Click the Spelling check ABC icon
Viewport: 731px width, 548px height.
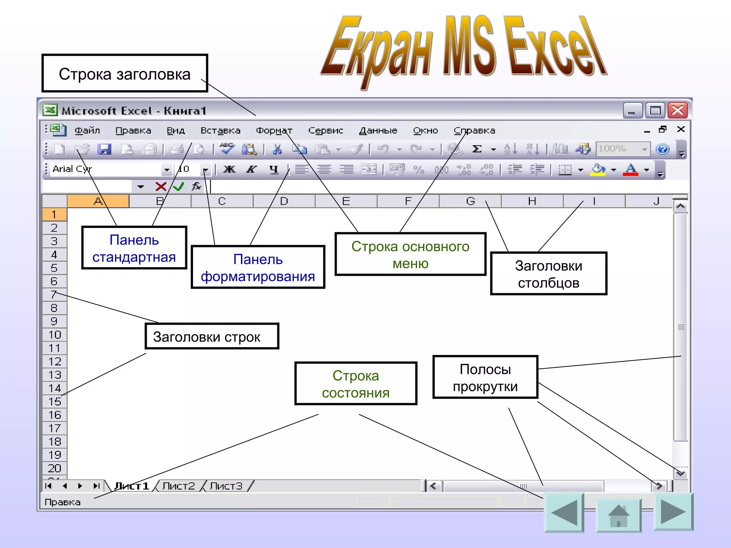click(x=227, y=148)
